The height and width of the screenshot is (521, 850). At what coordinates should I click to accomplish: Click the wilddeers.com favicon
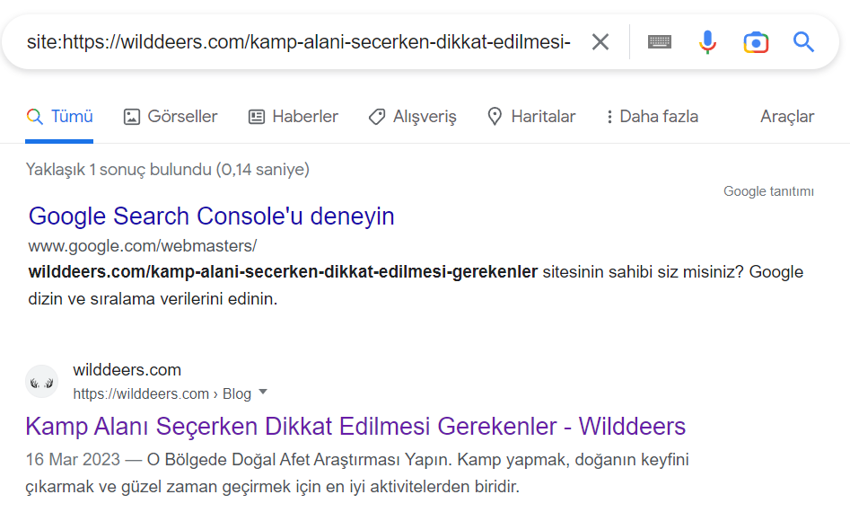42,382
